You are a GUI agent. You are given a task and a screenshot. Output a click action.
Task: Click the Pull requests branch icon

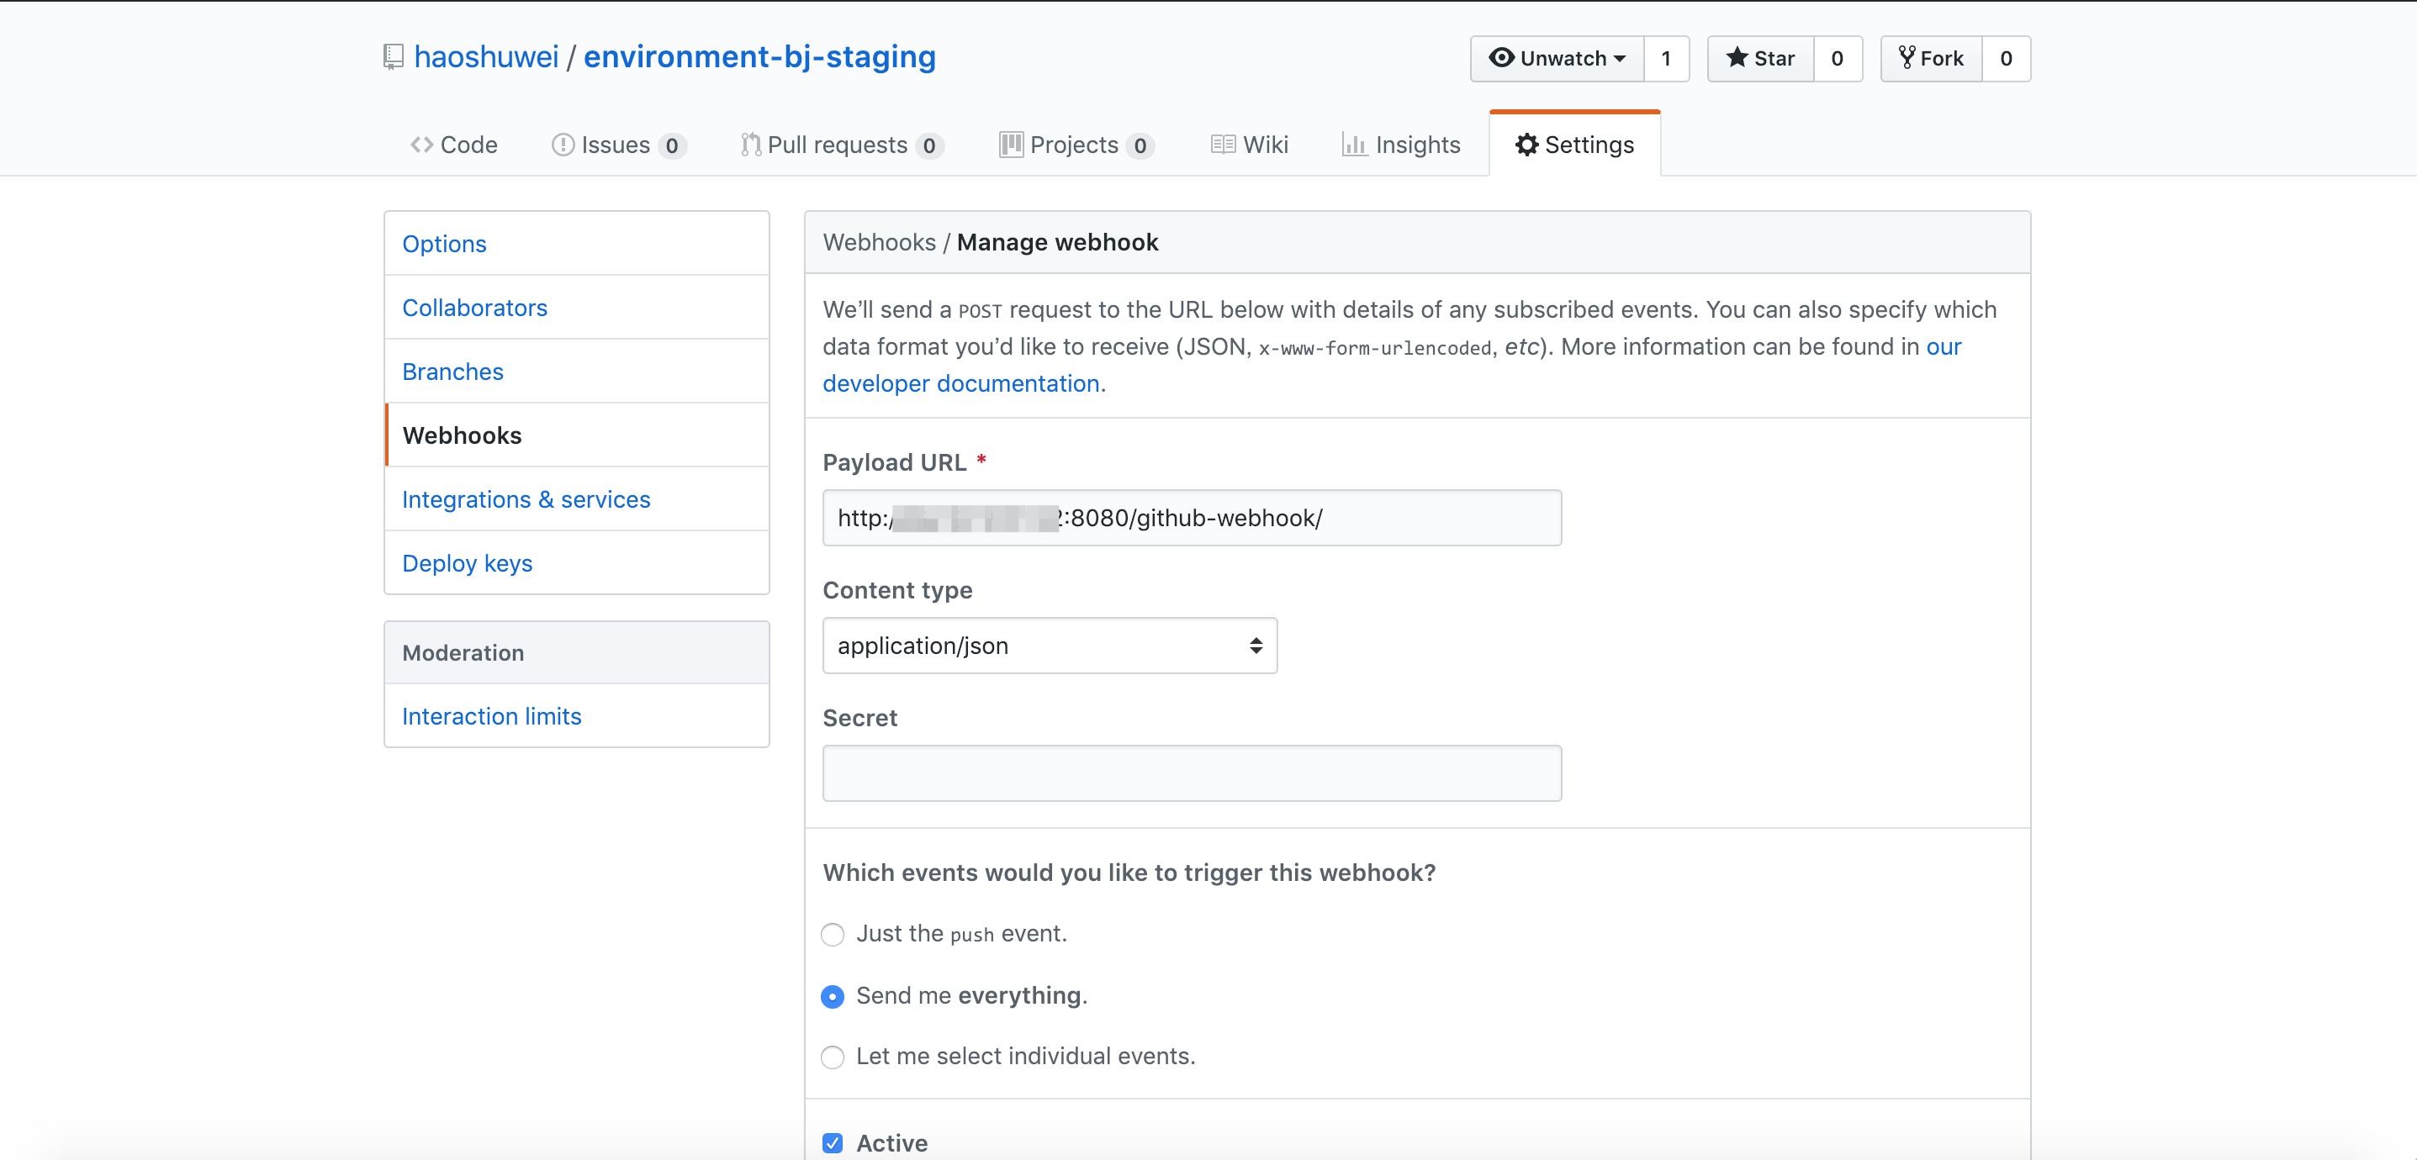[751, 145]
